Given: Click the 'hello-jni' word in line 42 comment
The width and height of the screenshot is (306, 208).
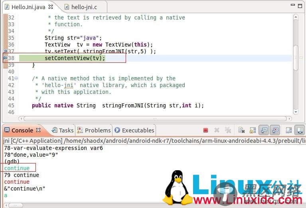Looking at the screenshot, I should point(59,85).
